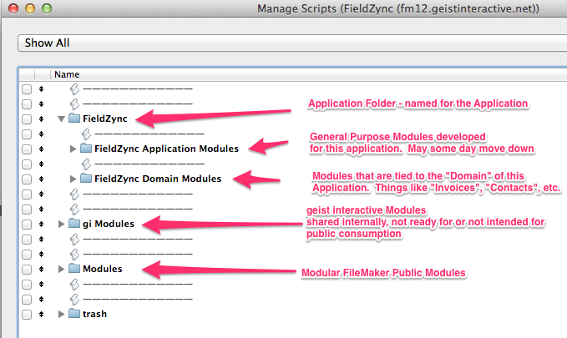The image size is (567, 338).
Task: Expand the Modules folder
Action: (x=62, y=269)
